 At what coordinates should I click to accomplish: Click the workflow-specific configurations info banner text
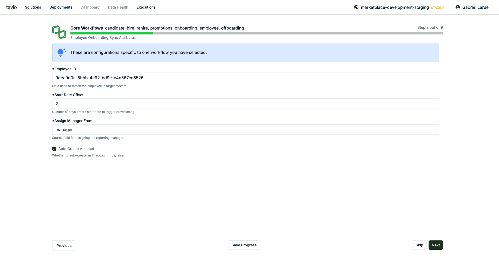click(x=139, y=52)
